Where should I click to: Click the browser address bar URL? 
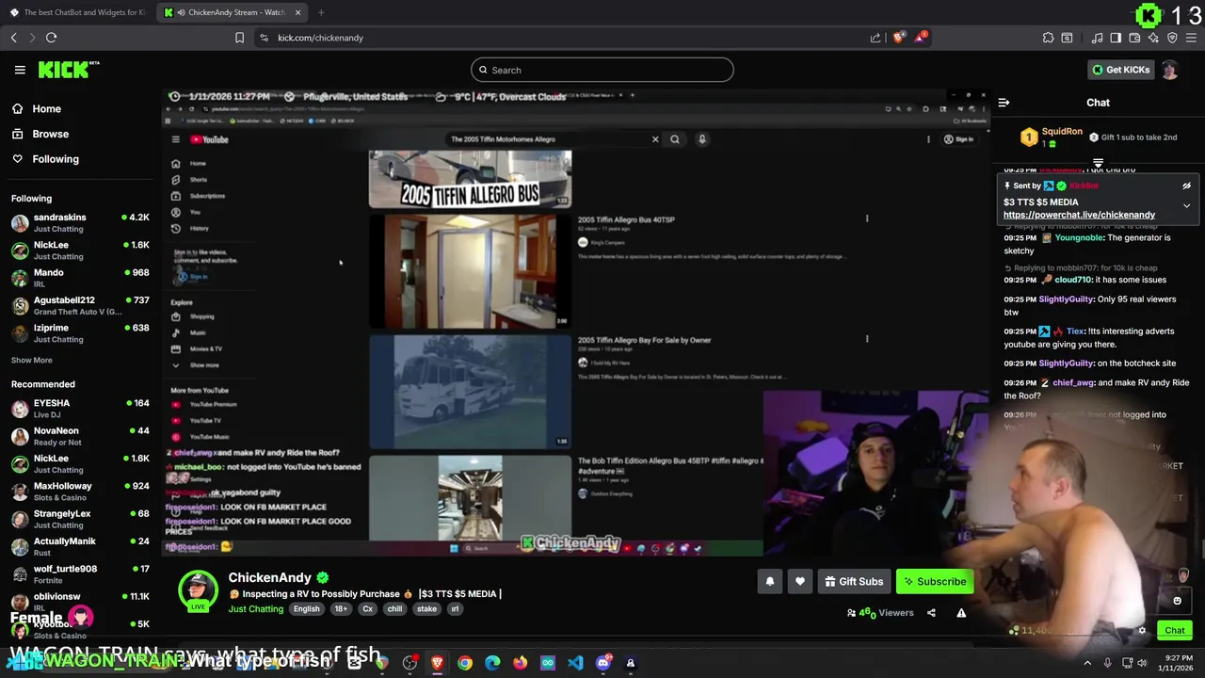[x=320, y=38]
